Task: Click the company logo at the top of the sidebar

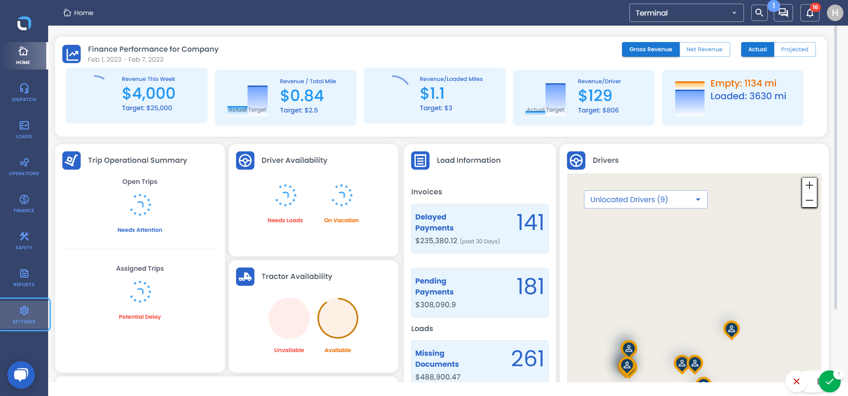Action: tap(24, 23)
